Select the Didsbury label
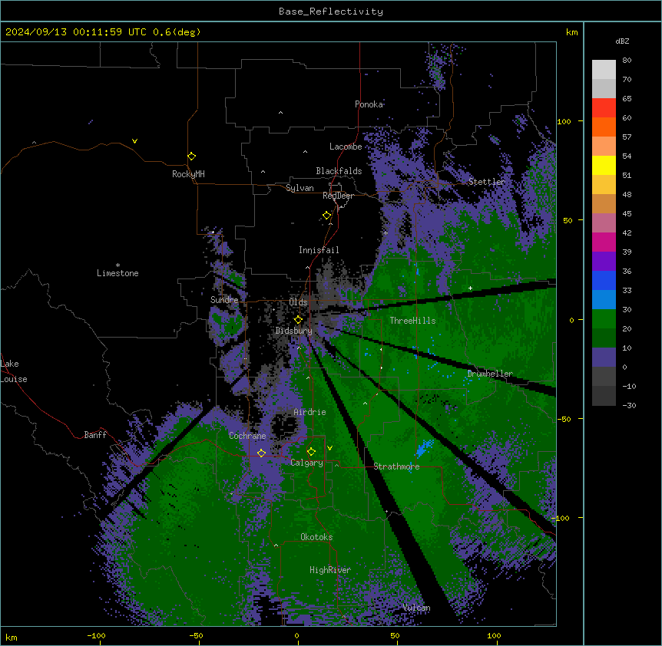This screenshot has height=646, width=662. pyautogui.click(x=294, y=331)
